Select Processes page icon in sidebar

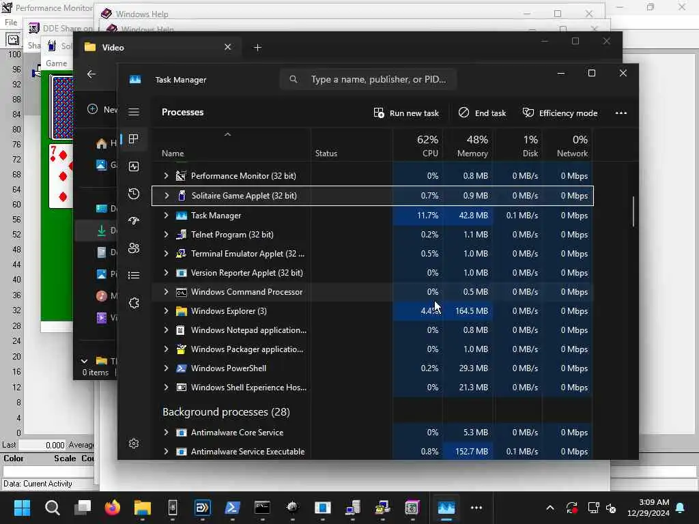tap(134, 139)
